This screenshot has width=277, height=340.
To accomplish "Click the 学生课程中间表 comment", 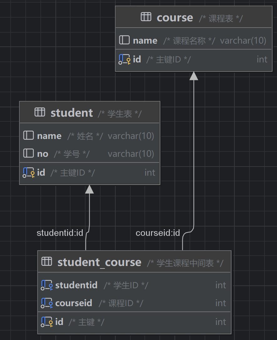I will [x=185, y=263].
